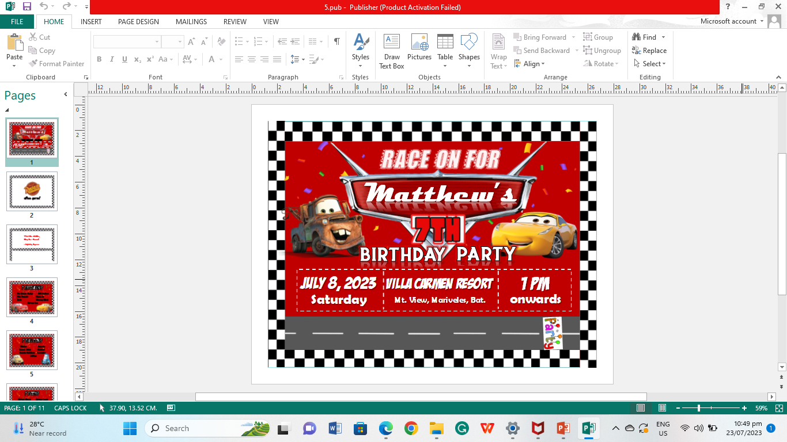Switch to the INSERT tab
787x442 pixels.
(x=91, y=22)
